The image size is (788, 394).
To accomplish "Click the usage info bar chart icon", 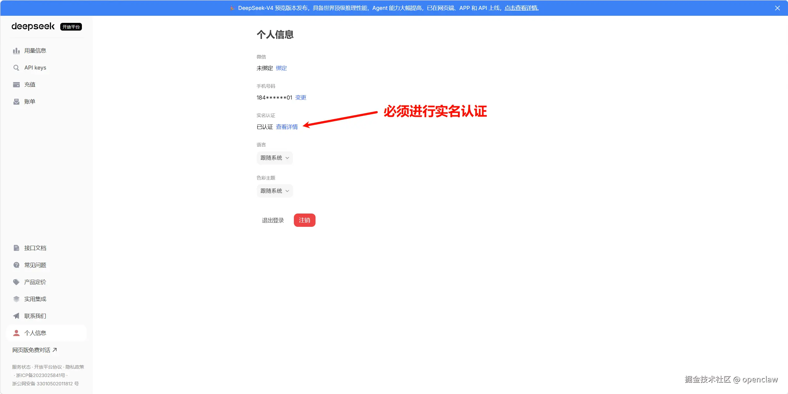I will 16,51.
